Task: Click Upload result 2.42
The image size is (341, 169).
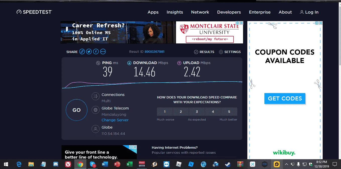Action: 192,72
